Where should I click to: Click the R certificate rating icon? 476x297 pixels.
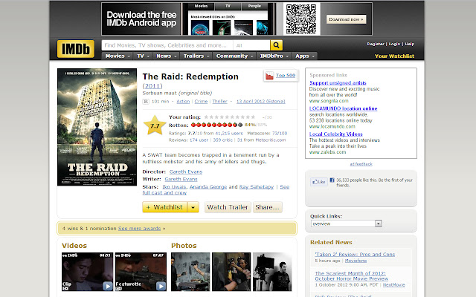(146, 102)
